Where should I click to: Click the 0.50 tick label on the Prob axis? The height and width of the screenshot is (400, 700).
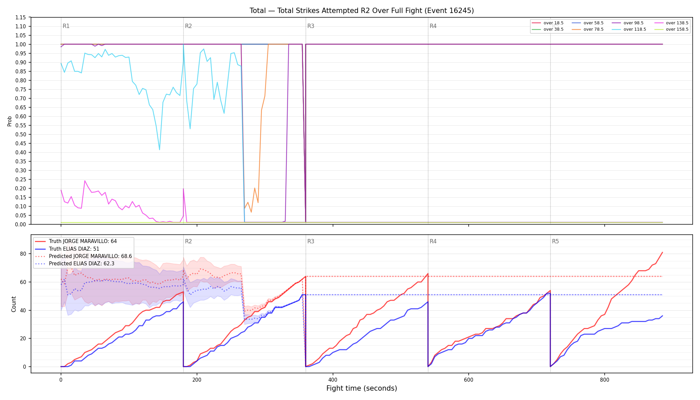click(21, 134)
